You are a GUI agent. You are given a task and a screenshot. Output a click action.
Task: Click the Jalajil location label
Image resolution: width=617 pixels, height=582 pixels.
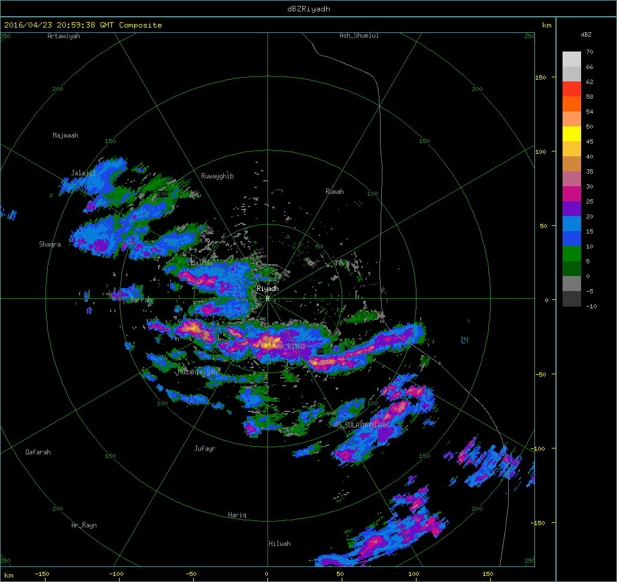(x=83, y=173)
